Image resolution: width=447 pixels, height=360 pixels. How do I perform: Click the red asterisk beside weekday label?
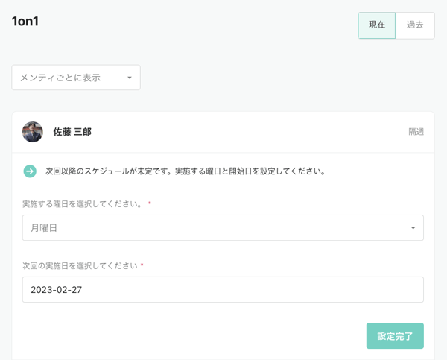(150, 203)
